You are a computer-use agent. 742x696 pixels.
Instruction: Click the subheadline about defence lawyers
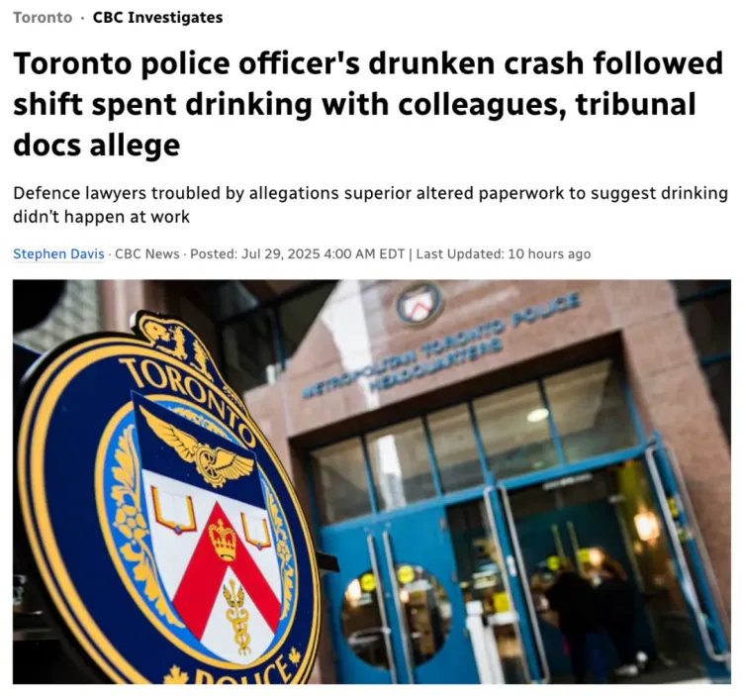click(x=370, y=205)
